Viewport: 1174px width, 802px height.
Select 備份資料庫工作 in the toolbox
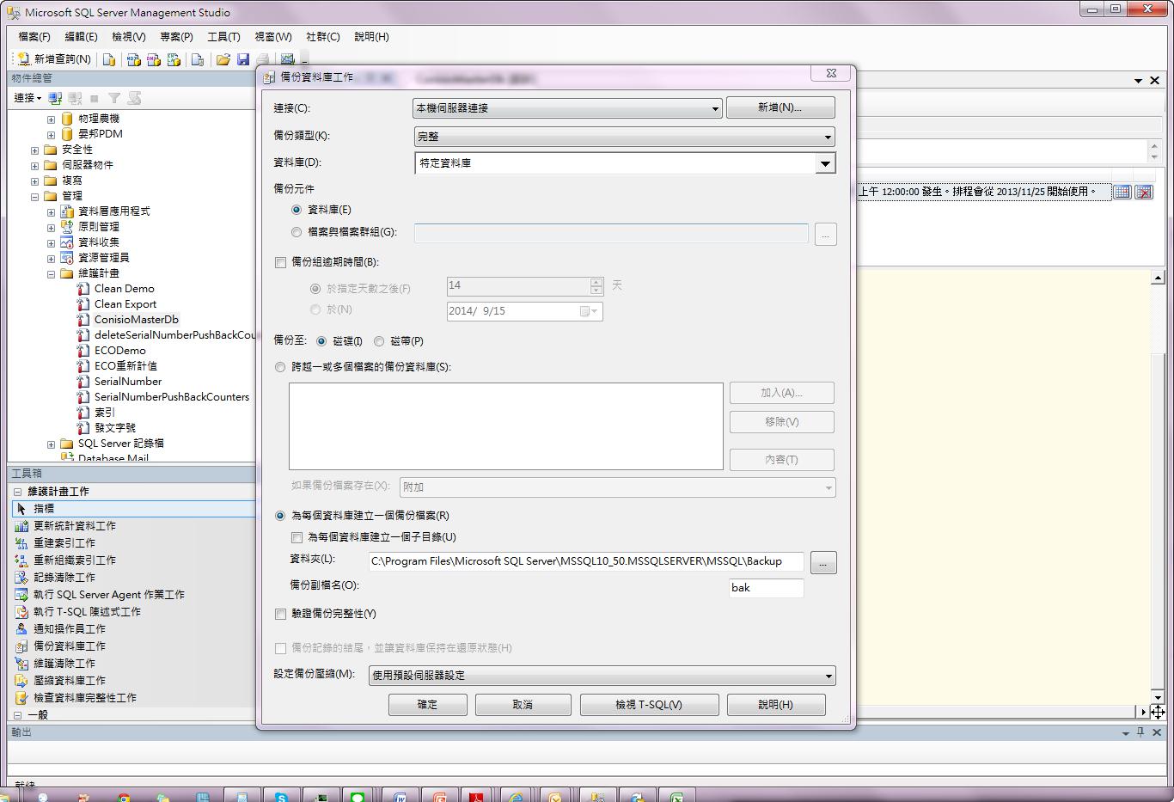coord(69,646)
